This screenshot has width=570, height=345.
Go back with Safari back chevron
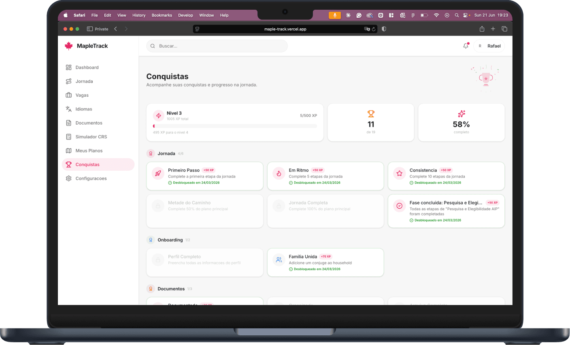(116, 29)
